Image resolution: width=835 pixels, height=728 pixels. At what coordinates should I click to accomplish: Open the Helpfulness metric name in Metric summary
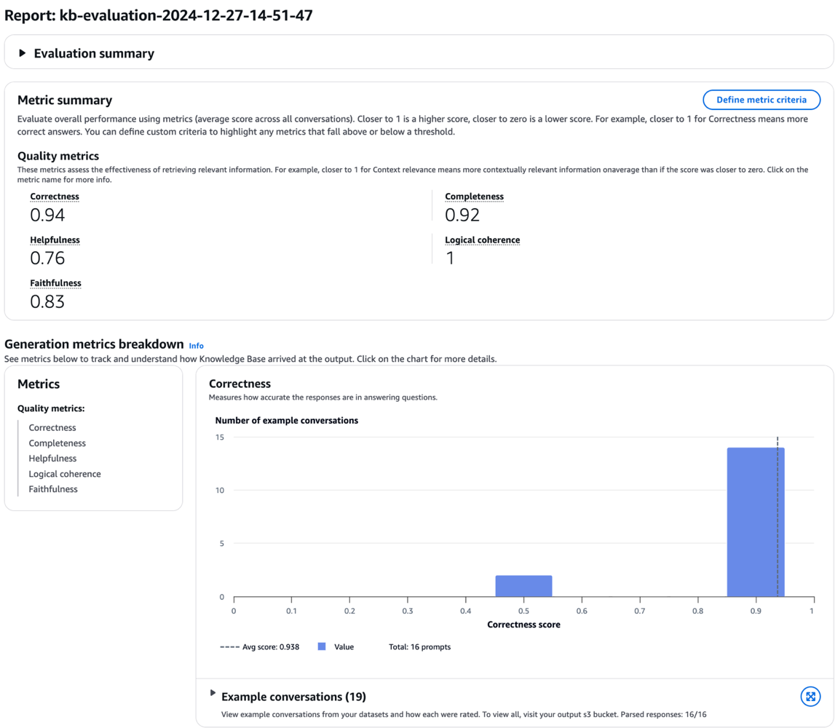55,240
